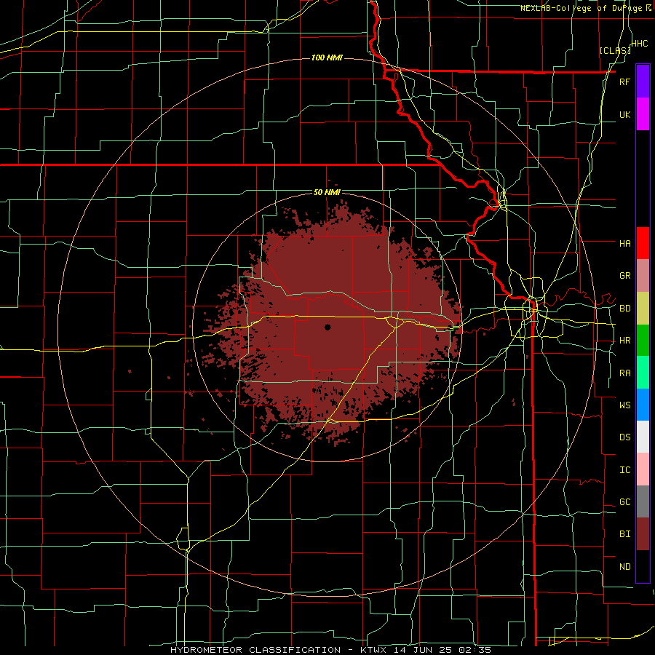This screenshot has width=655, height=655.
Task: Click the "HA" legend label
Action: pyautogui.click(x=624, y=243)
